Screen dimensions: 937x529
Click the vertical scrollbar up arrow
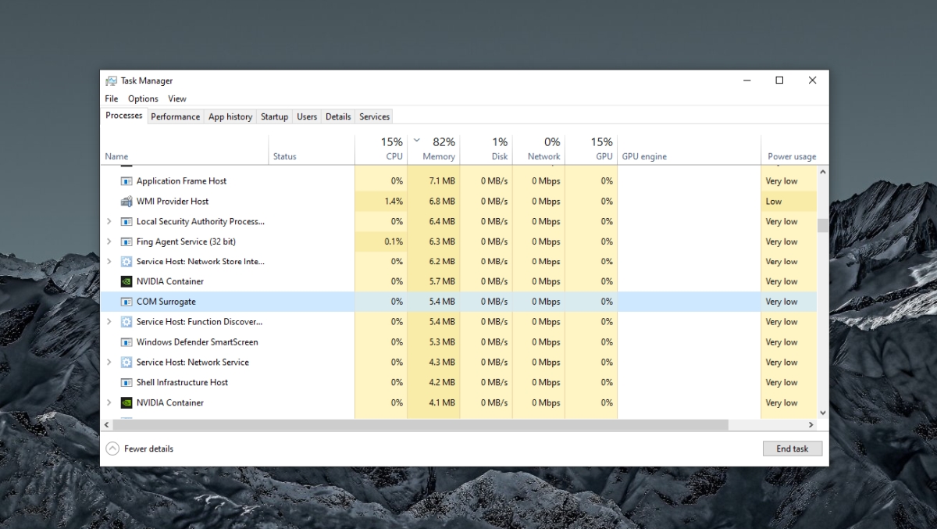point(822,171)
